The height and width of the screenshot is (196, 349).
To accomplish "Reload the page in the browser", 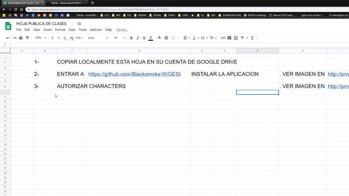I will 16,10.
